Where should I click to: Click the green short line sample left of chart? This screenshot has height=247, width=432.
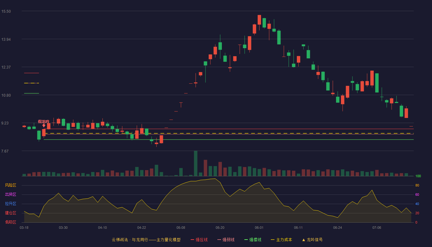click(31, 93)
